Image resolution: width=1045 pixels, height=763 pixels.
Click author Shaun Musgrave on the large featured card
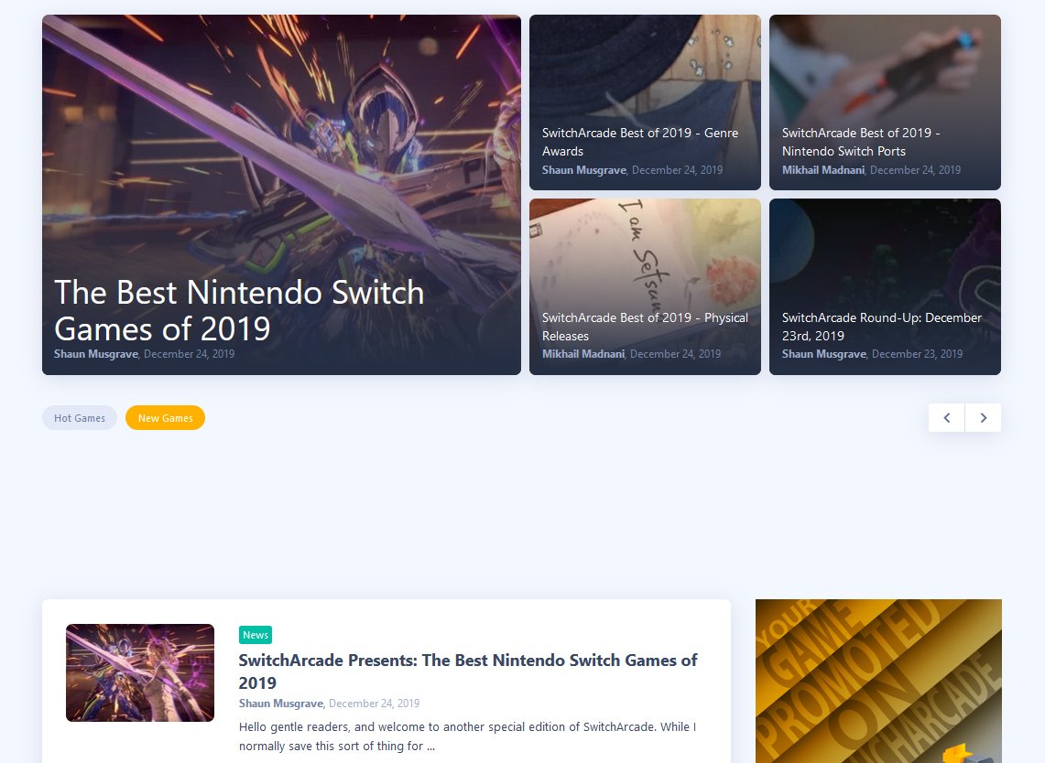coord(96,354)
